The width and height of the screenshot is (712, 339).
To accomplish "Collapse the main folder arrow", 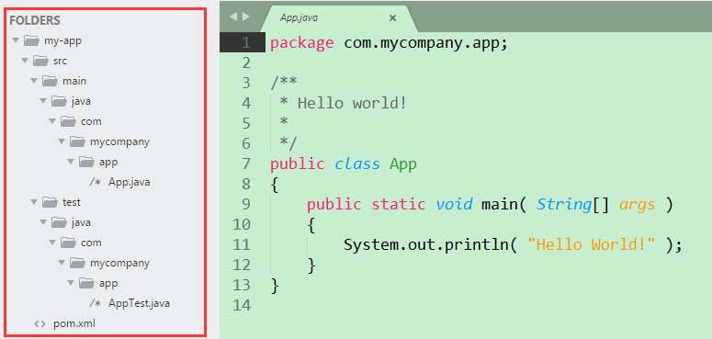I will (34, 81).
